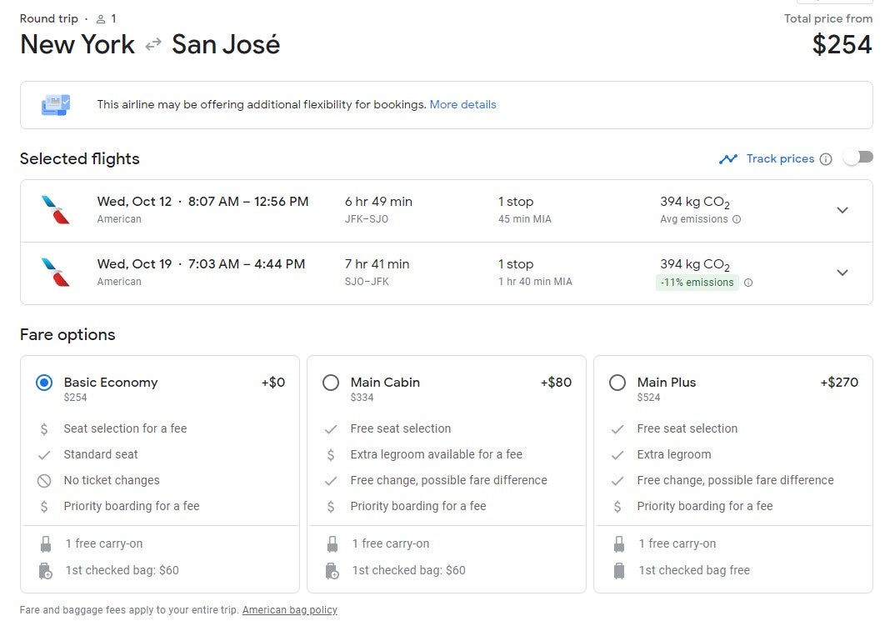Toggle the Track prices switch

point(858,158)
